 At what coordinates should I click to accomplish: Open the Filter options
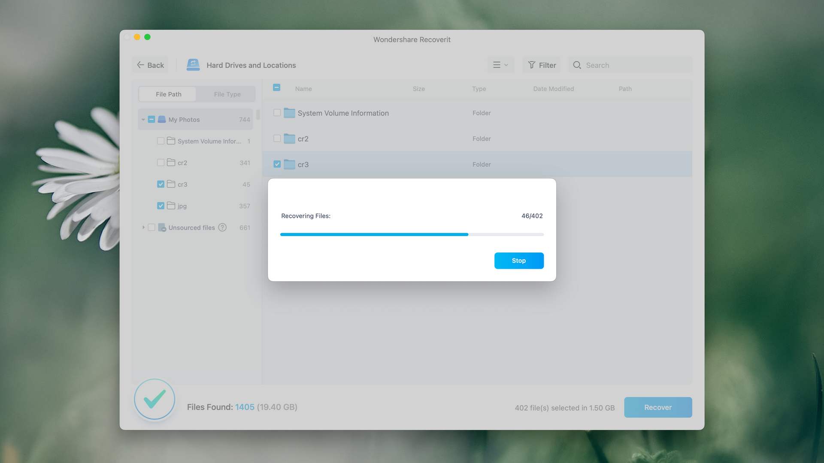coord(542,65)
